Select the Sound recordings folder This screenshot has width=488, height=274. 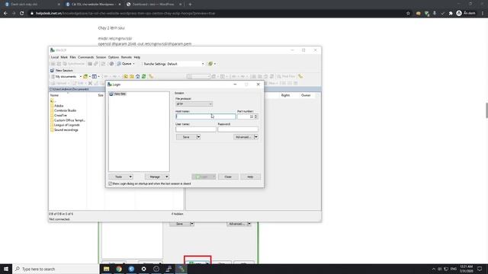pyautogui.click(x=66, y=130)
